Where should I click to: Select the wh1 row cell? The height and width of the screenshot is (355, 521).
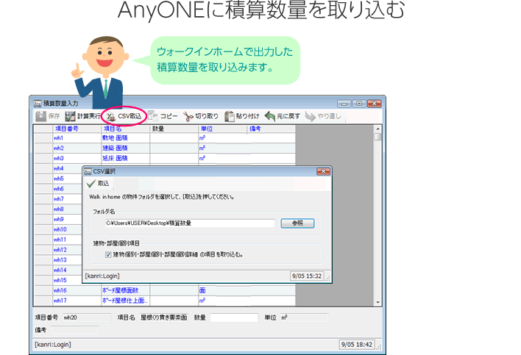point(77,138)
